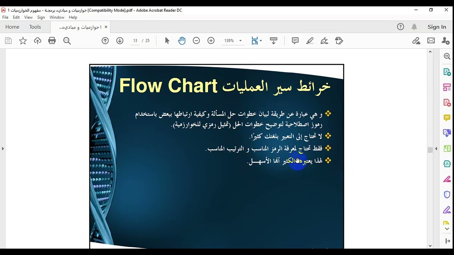Click the page number field showing 13
Image resolution: width=454 pixels, height=255 pixels.
135,41
